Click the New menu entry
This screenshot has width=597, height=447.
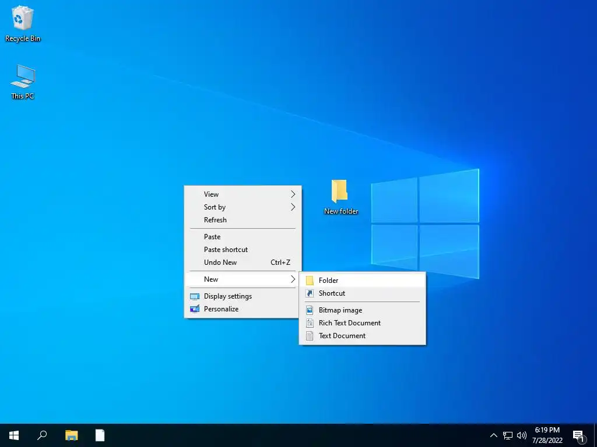243,279
